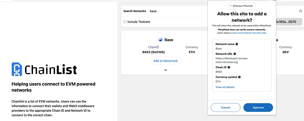Click the Network URL info icon

tap(235, 54)
